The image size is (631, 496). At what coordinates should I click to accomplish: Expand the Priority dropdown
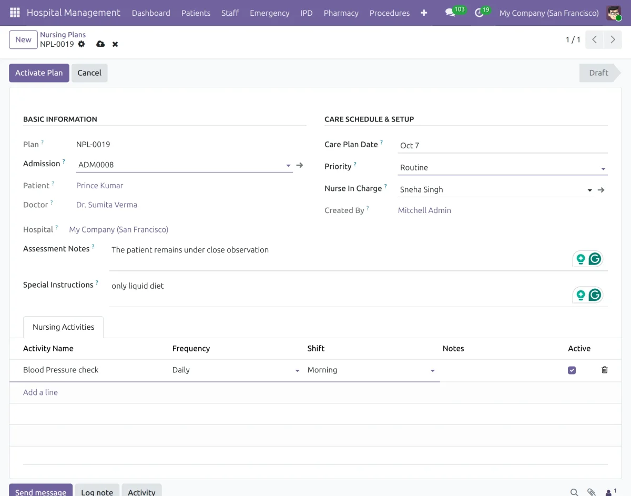click(603, 169)
